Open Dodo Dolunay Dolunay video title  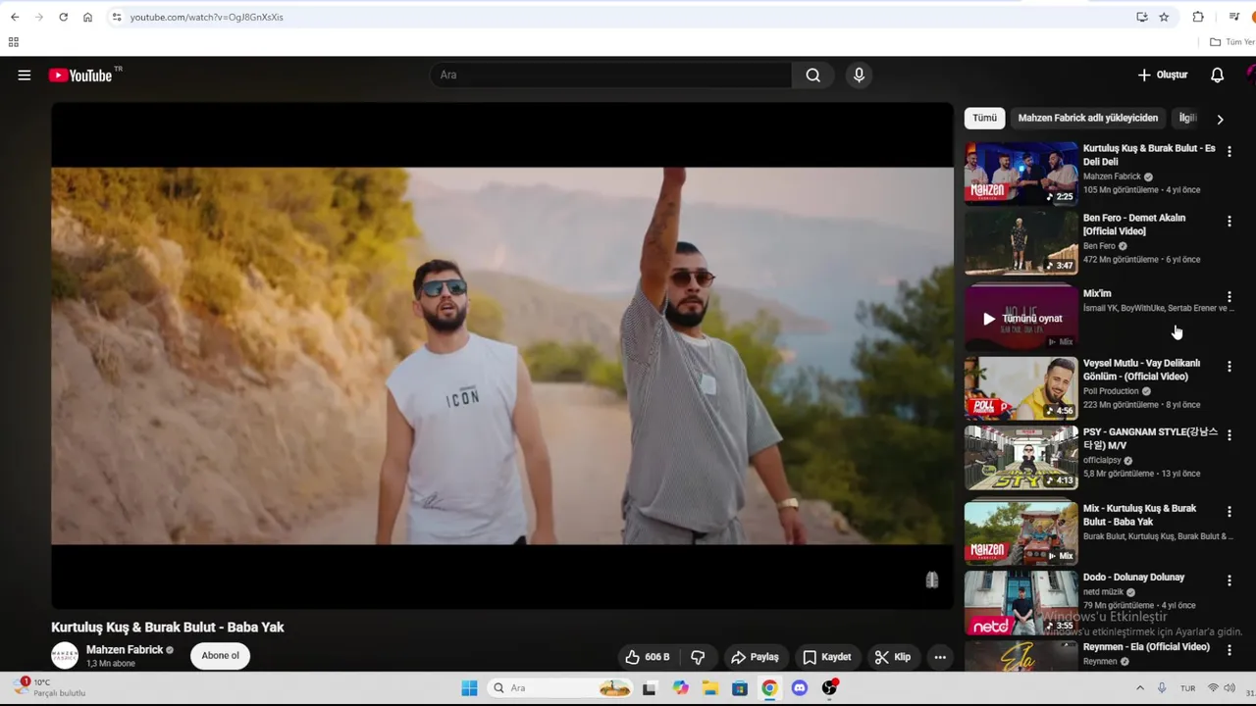(x=1133, y=578)
